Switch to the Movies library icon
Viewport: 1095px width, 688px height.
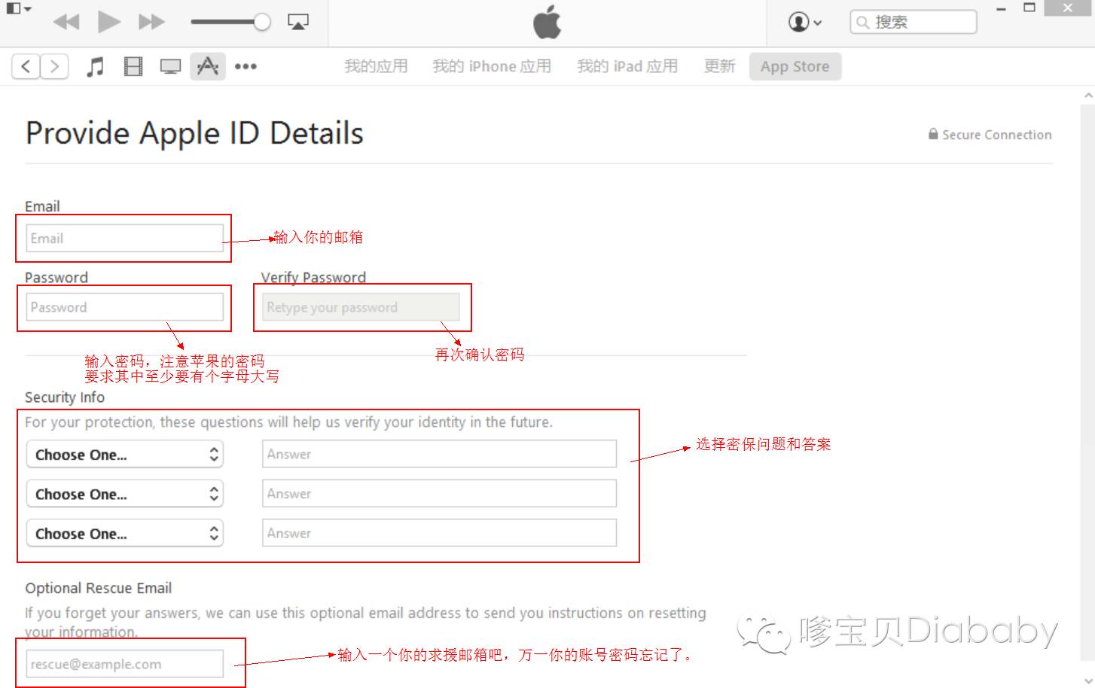133,66
